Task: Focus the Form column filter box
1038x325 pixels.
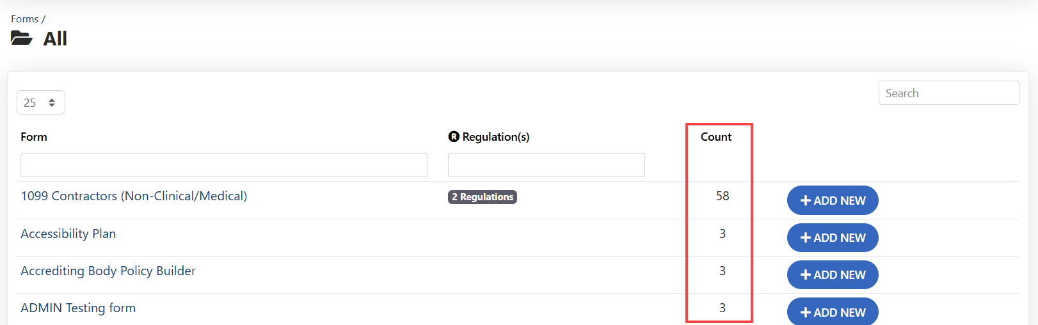Action: [x=223, y=165]
